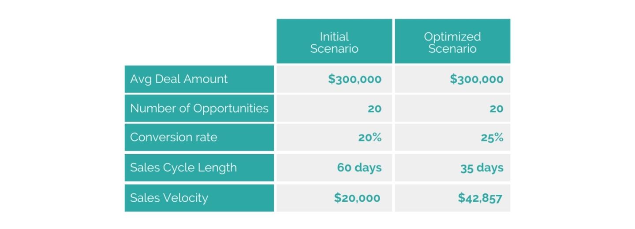
Task: Click the Initial Scenario opportunities value of 20
Action: [x=374, y=109]
